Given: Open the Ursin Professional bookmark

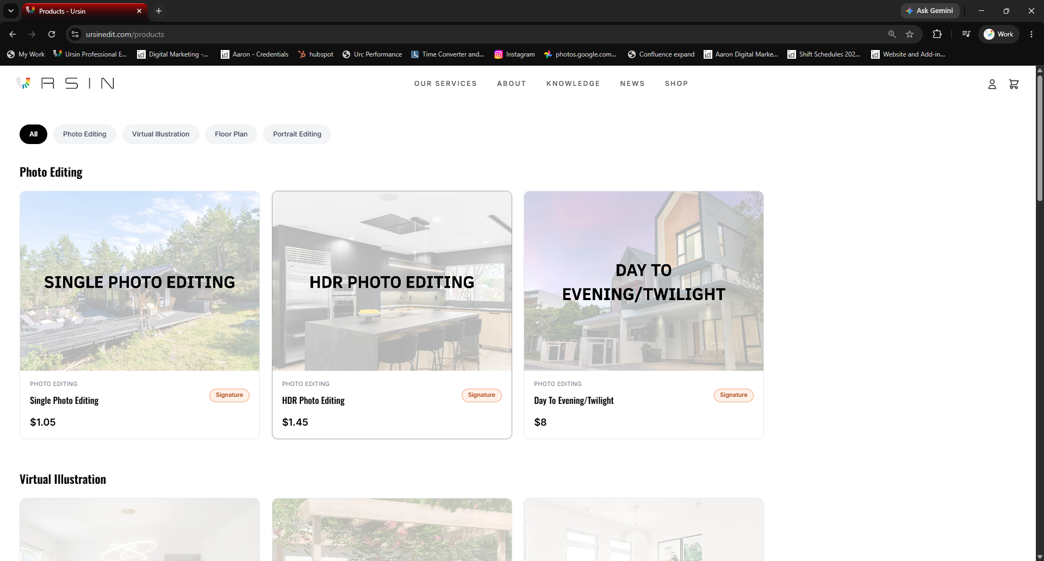Looking at the screenshot, I should [x=90, y=54].
